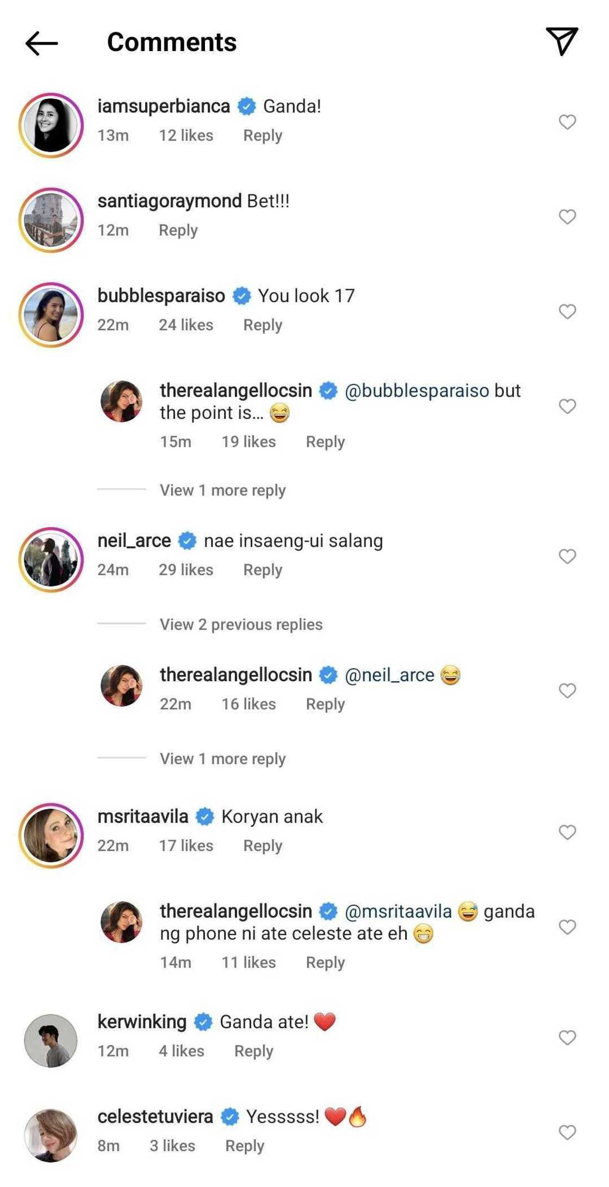609x1187 pixels.
Task: Tap the share paper plane icon
Action: pos(562,41)
